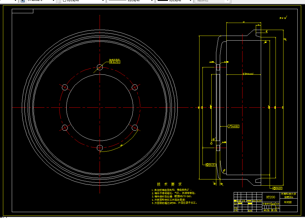Select requirement line 2 about 气孔、夹渣
This screenshot has height=218, width=305.
(x=174, y=193)
